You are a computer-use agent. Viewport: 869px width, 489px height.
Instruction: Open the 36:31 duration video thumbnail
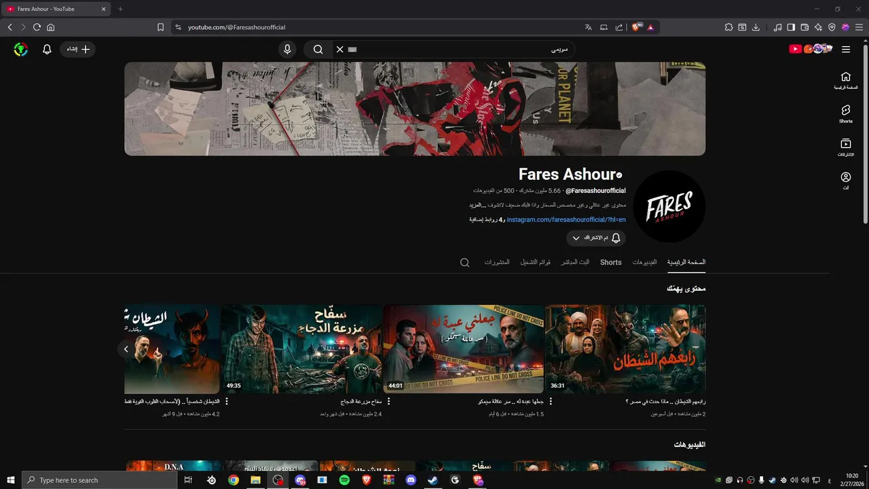[625, 349]
